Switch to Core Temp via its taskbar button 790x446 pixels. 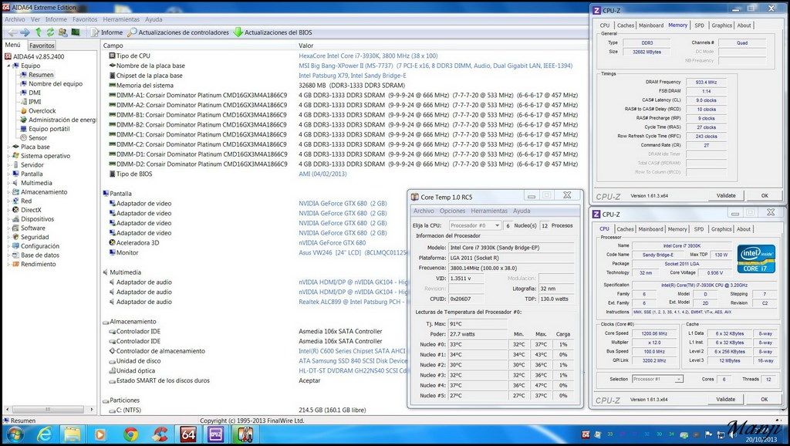coord(244,434)
